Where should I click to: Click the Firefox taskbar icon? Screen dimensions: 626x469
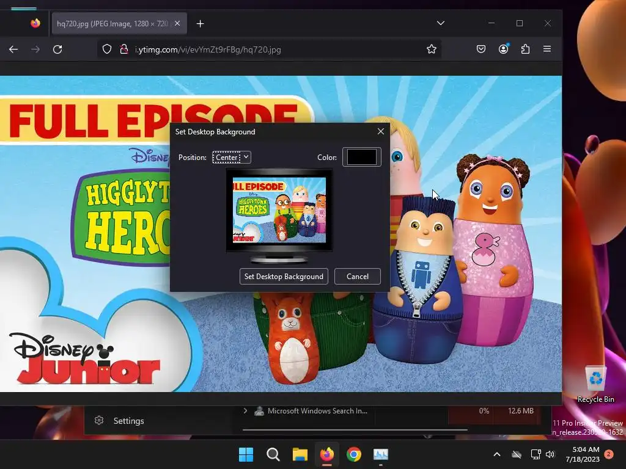coord(327,454)
